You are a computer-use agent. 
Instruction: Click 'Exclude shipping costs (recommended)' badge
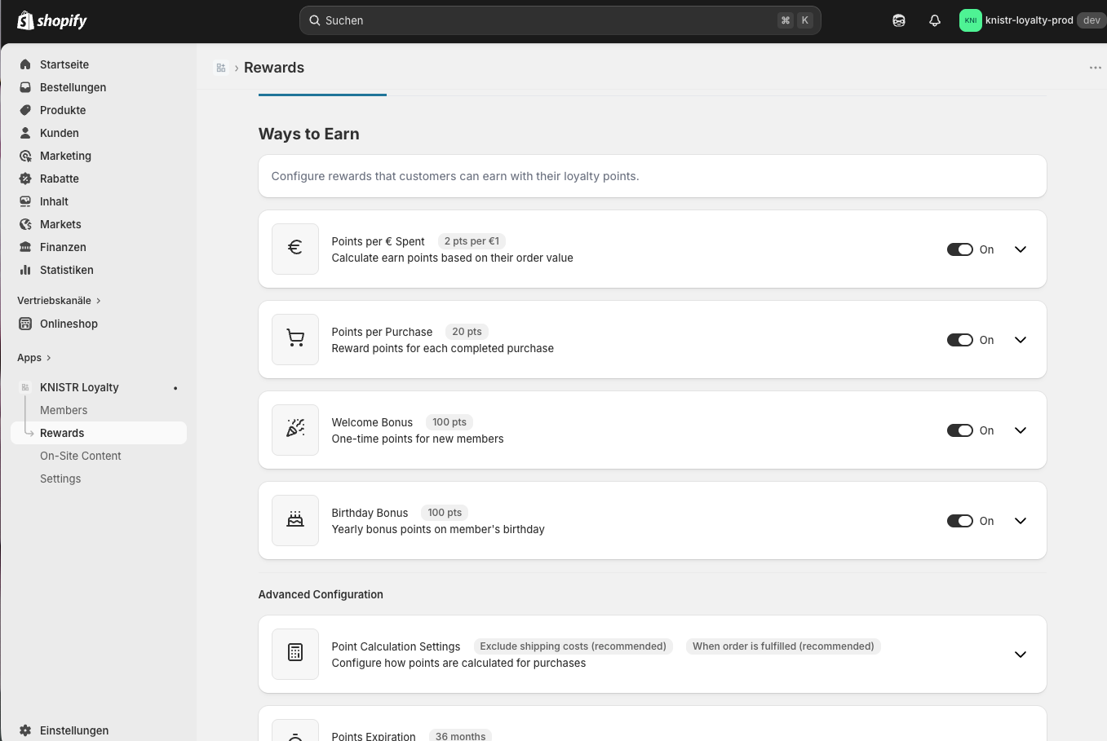tap(573, 646)
